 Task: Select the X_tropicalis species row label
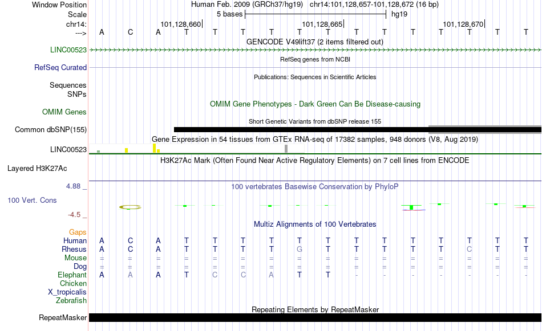coord(67,292)
